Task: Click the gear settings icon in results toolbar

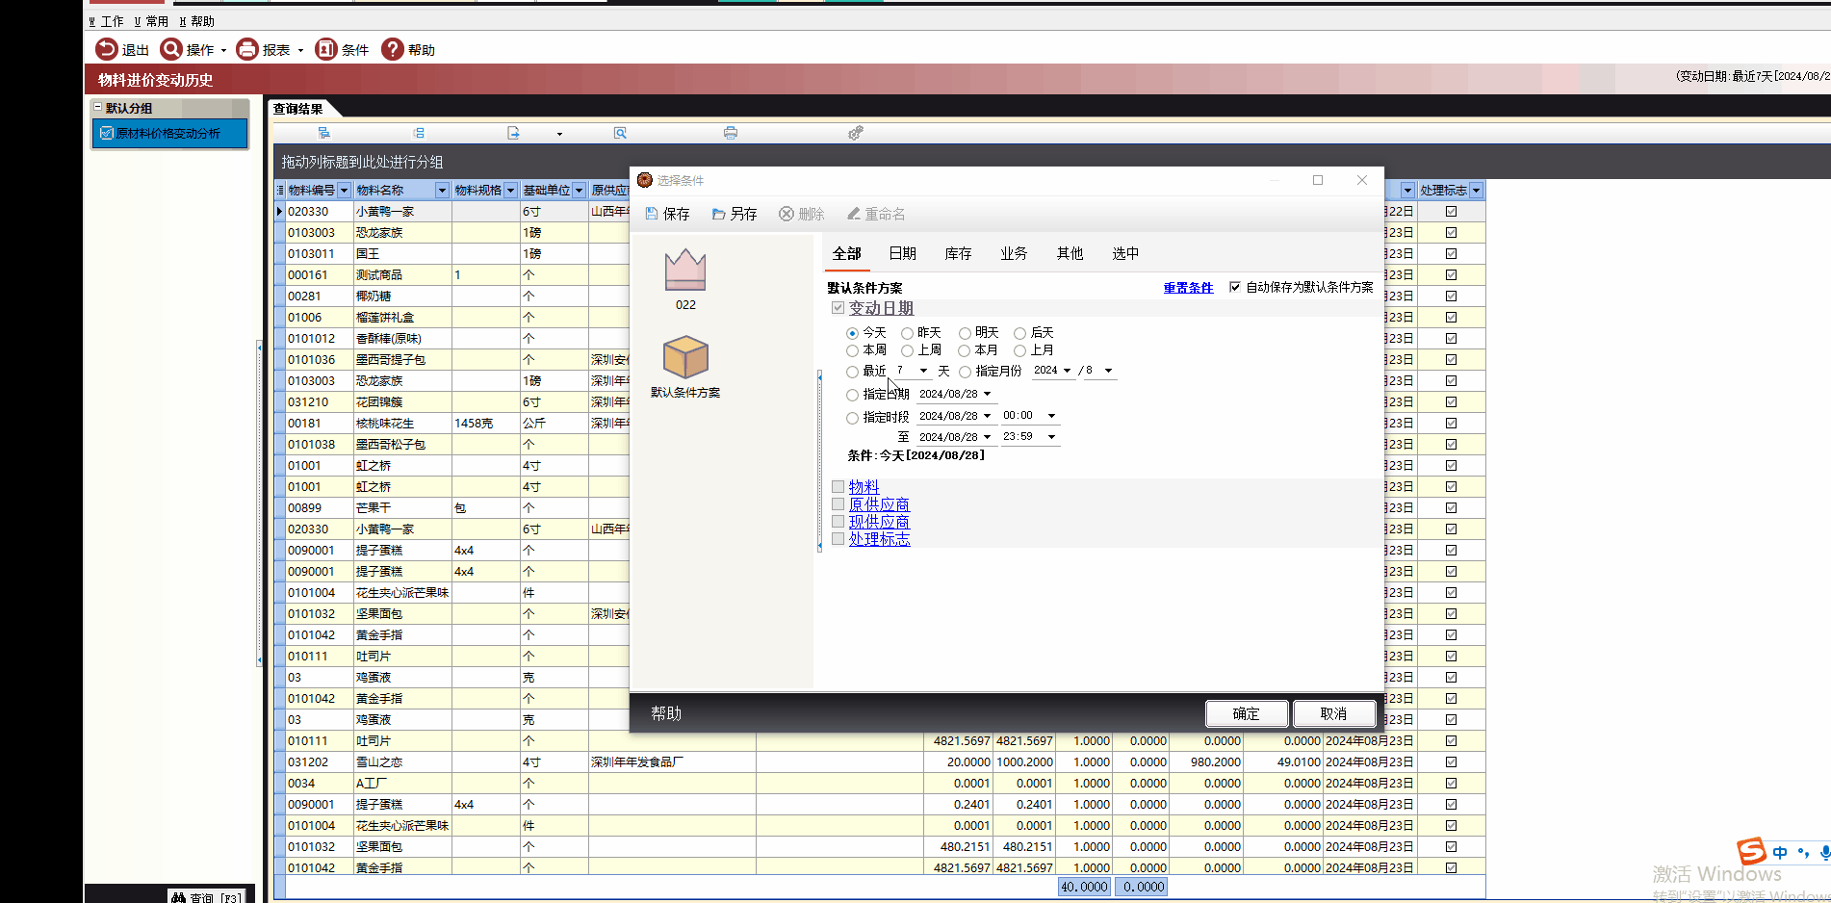Action: [x=855, y=133]
